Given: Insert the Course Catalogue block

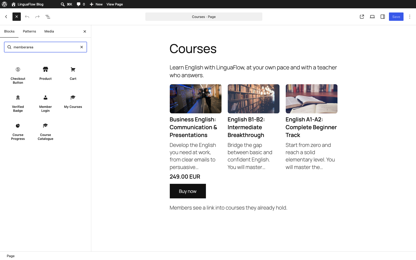Looking at the screenshot, I should click(45, 132).
